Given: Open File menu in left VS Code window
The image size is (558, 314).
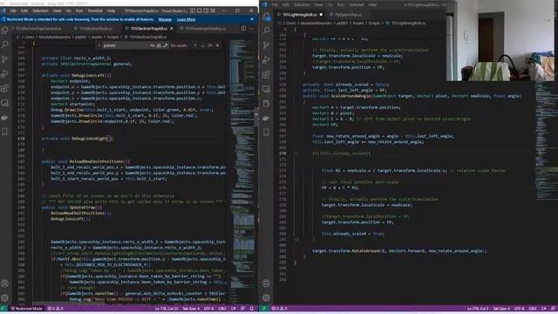Looking at the screenshot, I should (x=13, y=10).
